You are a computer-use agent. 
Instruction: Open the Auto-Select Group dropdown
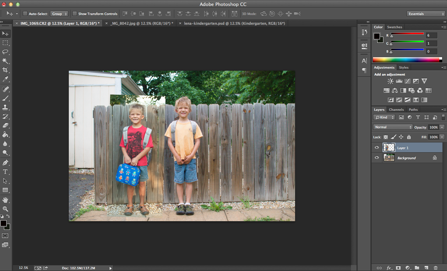click(x=59, y=14)
